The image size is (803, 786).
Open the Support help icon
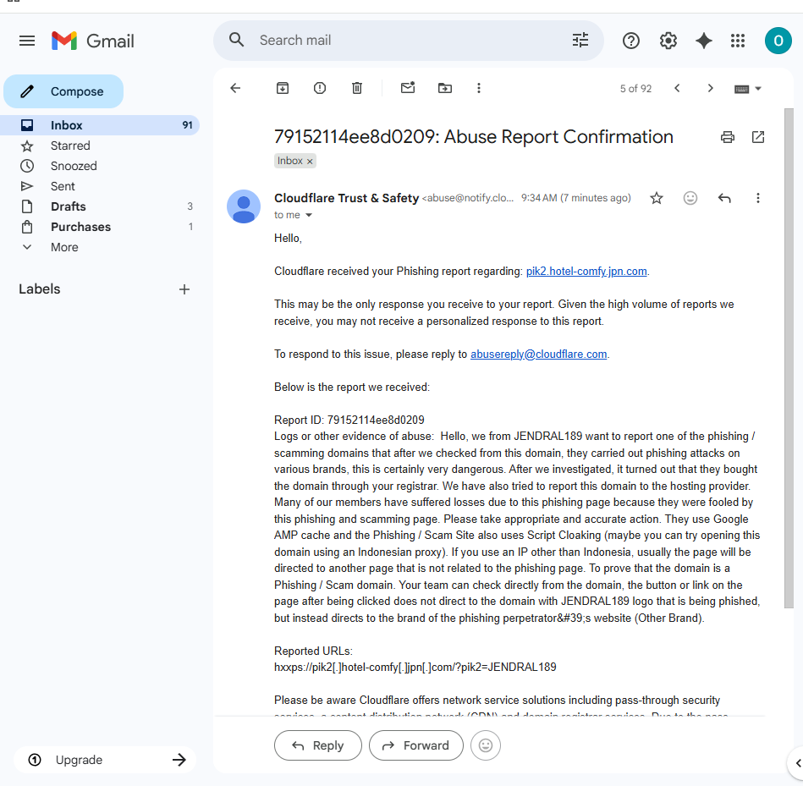point(631,41)
